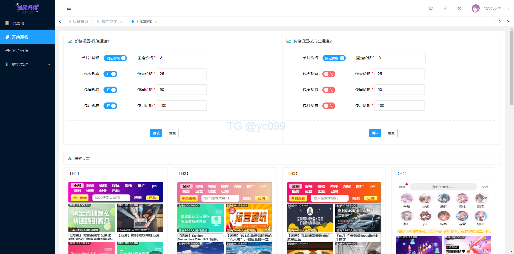The image size is (514, 254).
Task: Click 重置 button in 支付宝通道2 panel
Action: click(391, 133)
